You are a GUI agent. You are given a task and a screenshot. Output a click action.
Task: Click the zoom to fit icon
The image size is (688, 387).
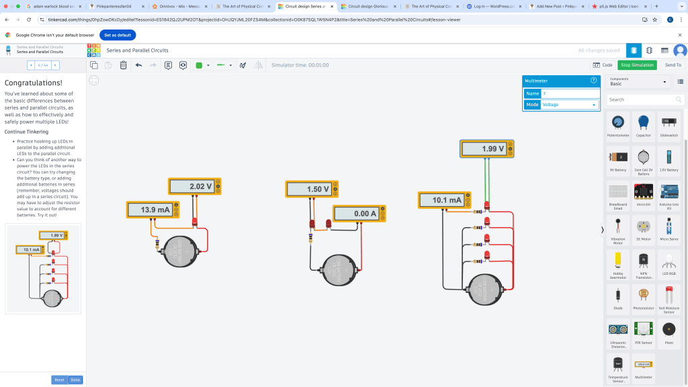click(94, 80)
